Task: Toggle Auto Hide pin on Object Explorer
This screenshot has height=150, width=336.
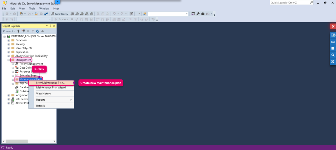Action: [51, 26]
